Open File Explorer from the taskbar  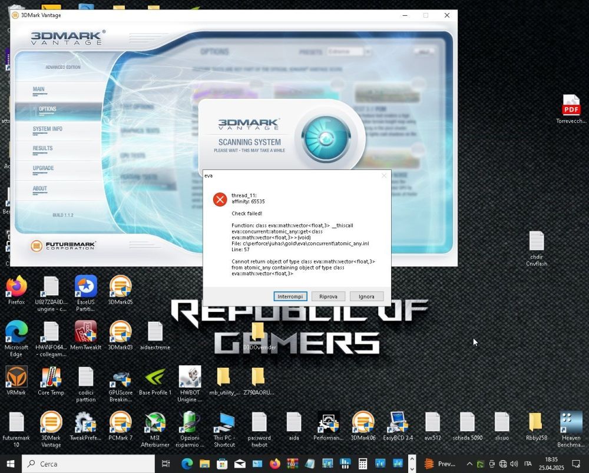click(205, 464)
